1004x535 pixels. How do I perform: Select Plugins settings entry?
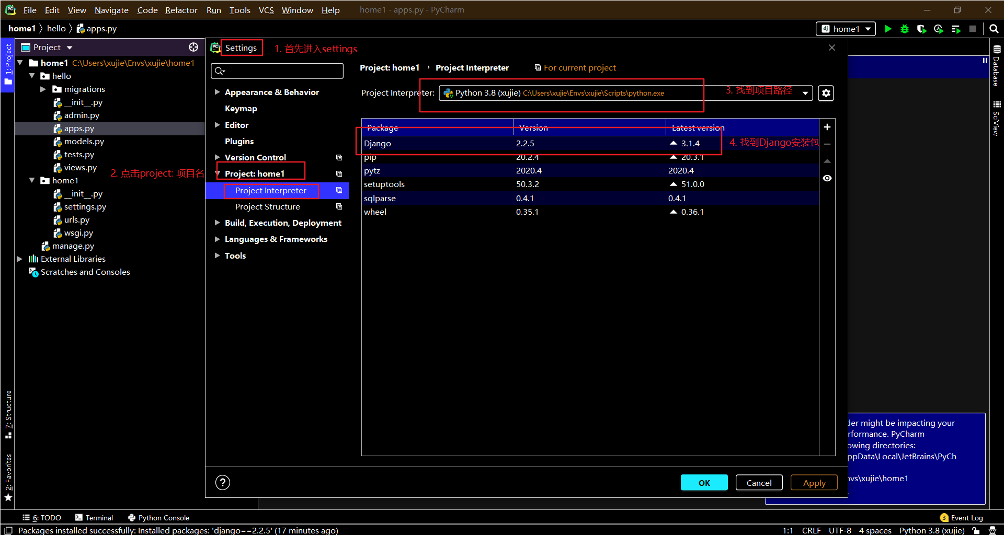pyautogui.click(x=239, y=142)
